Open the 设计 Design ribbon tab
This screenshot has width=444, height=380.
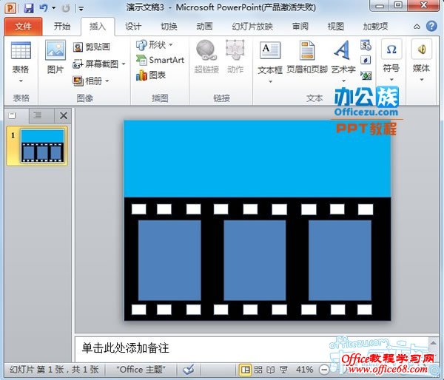click(x=133, y=27)
